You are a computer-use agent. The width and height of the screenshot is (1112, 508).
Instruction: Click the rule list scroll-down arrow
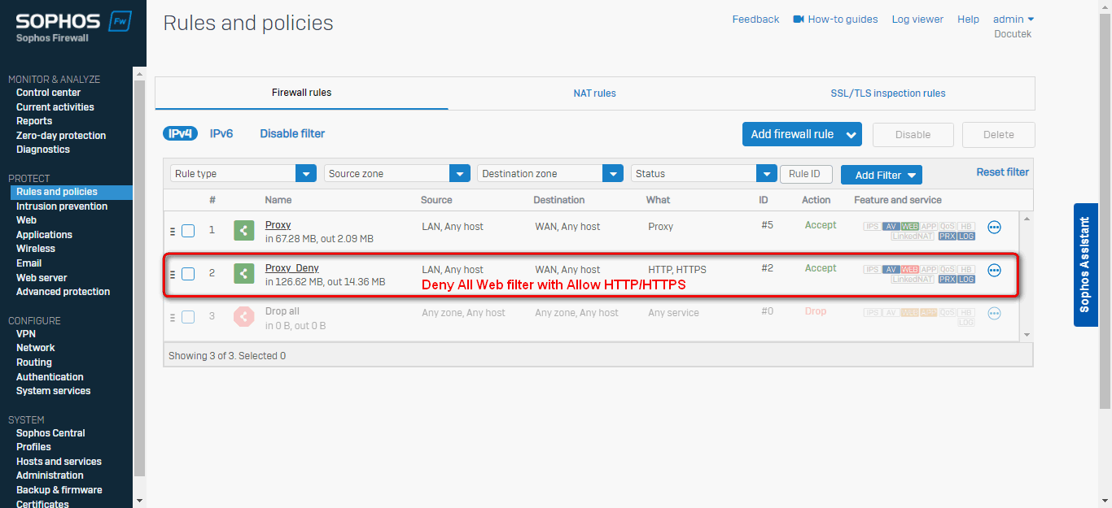pyautogui.click(x=1027, y=334)
